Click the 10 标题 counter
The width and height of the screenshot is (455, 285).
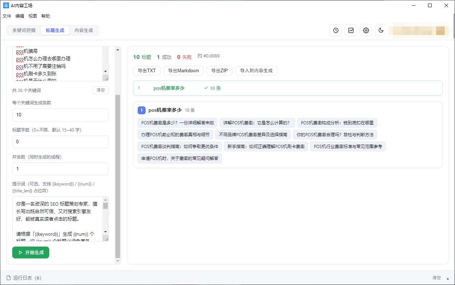click(x=142, y=57)
